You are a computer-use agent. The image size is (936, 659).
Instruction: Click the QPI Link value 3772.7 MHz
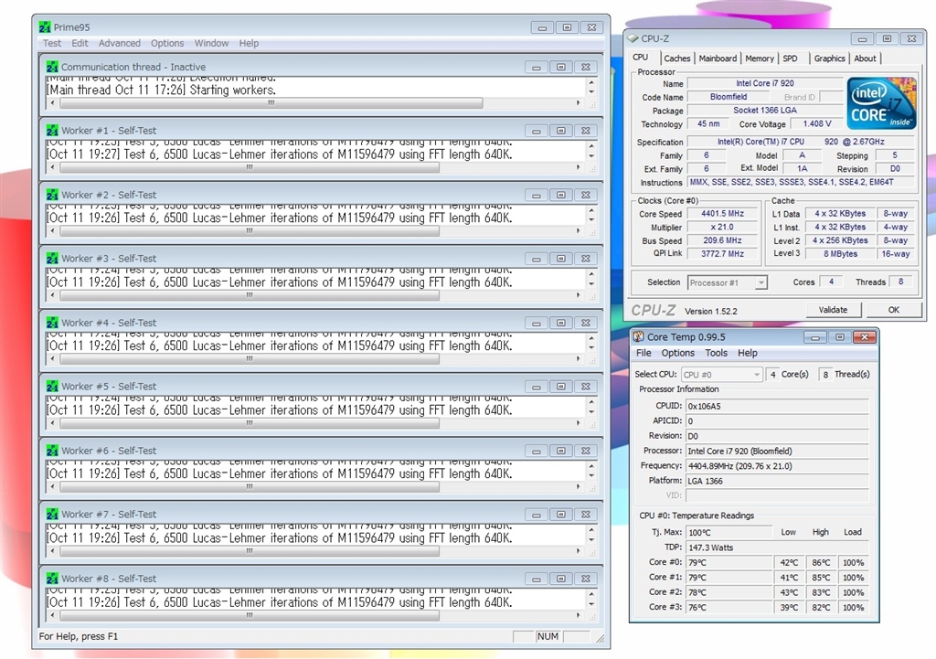tap(722, 254)
